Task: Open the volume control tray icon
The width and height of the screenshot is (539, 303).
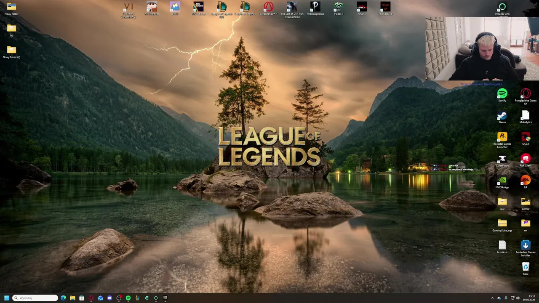Action: pyautogui.click(x=518, y=298)
